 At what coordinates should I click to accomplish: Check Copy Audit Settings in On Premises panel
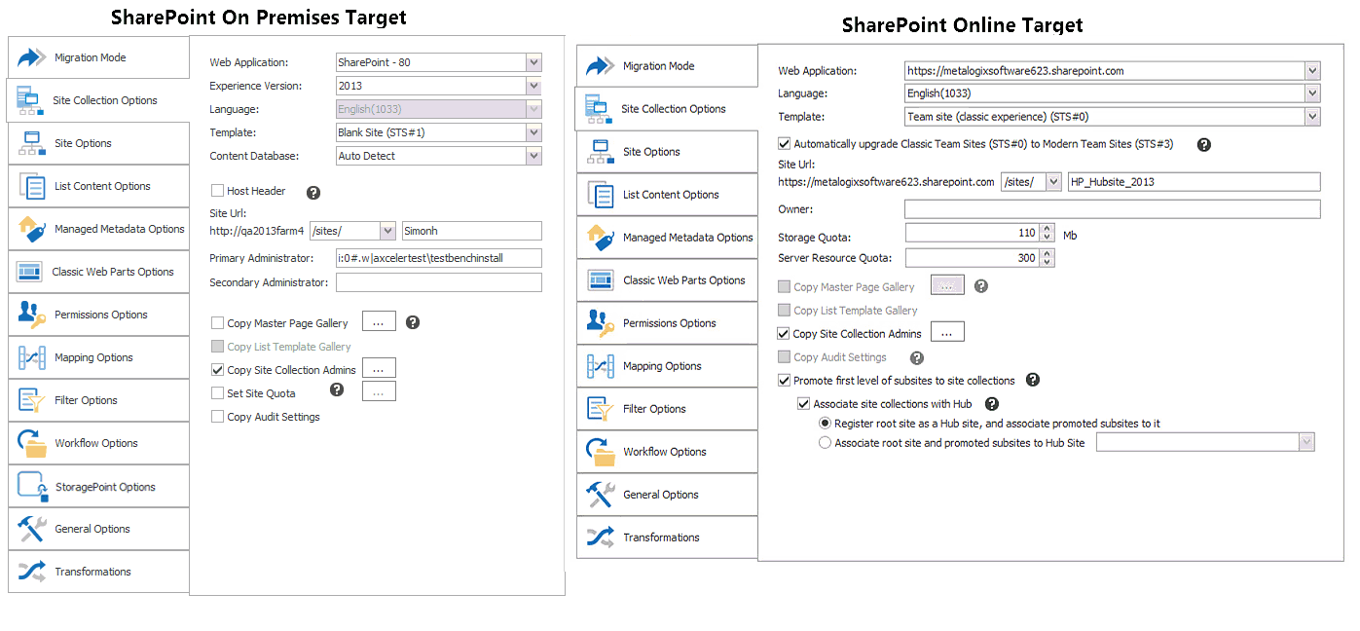pyautogui.click(x=218, y=417)
